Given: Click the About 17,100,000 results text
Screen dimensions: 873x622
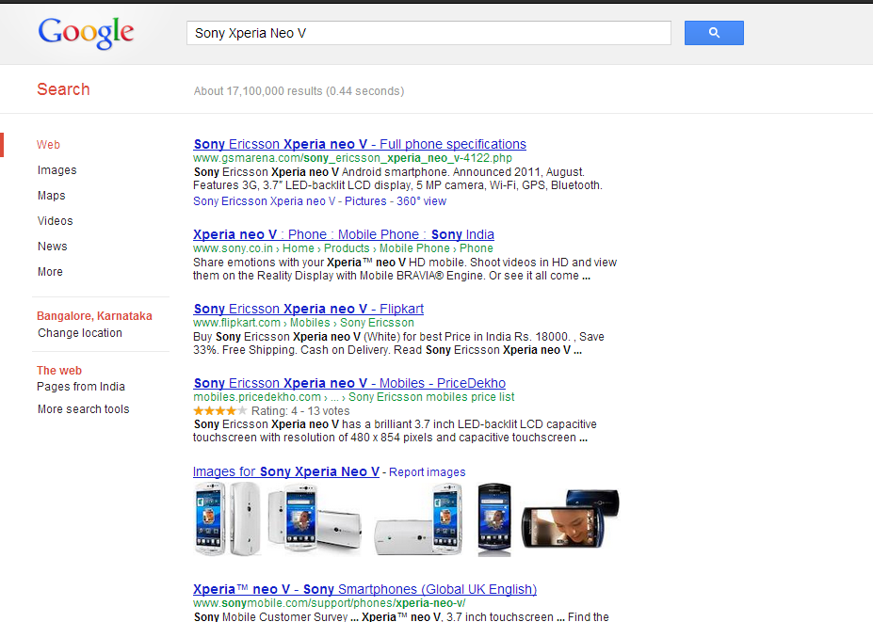Looking at the screenshot, I should 299,91.
